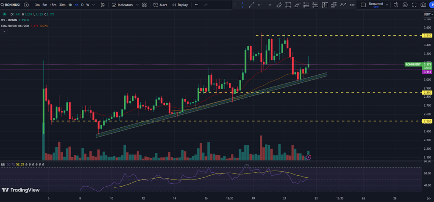
Task: Open the TradingView logo link
Action: tap(21, 190)
